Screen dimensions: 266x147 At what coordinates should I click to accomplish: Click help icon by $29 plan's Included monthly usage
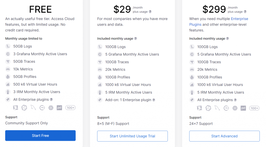136,39
